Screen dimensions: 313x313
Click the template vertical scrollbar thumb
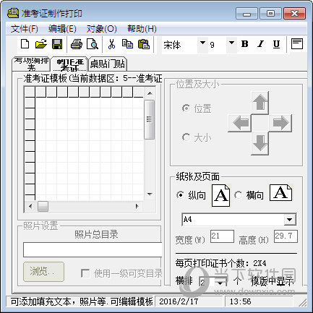point(150,119)
